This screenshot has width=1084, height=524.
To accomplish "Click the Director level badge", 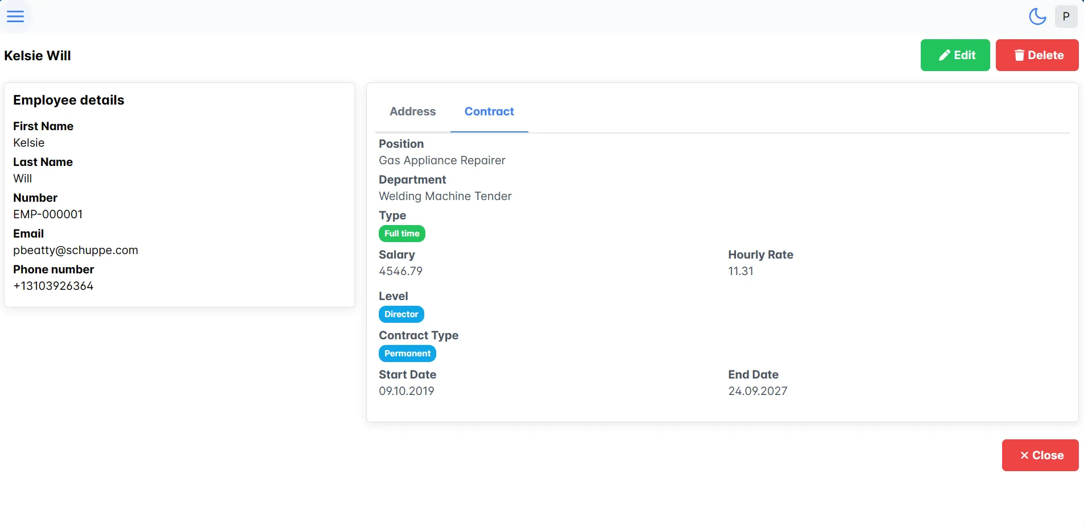I will point(401,314).
